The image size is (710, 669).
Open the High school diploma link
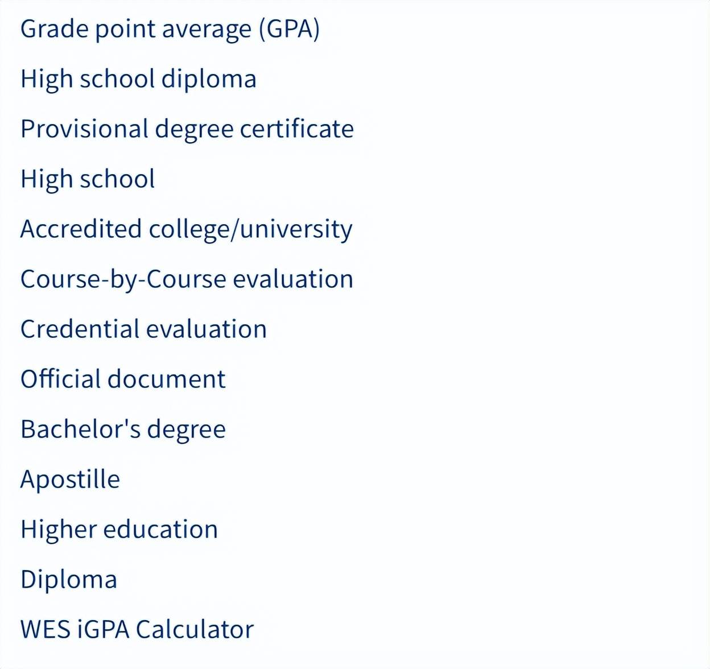click(138, 79)
